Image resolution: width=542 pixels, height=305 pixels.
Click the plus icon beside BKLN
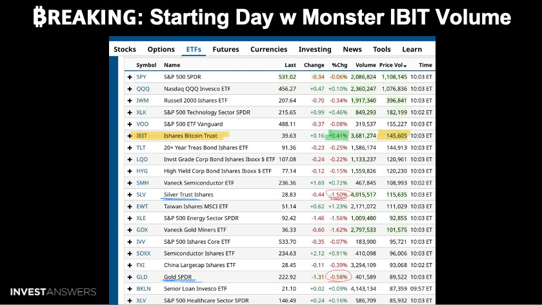[130, 288]
